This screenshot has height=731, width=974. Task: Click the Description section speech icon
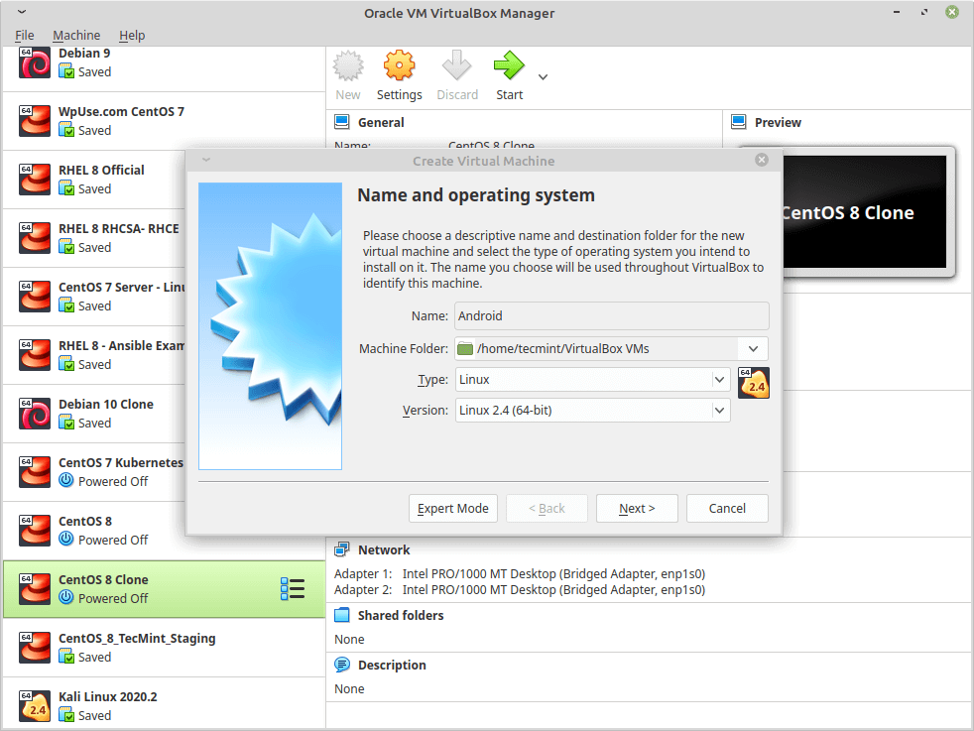point(341,665)
